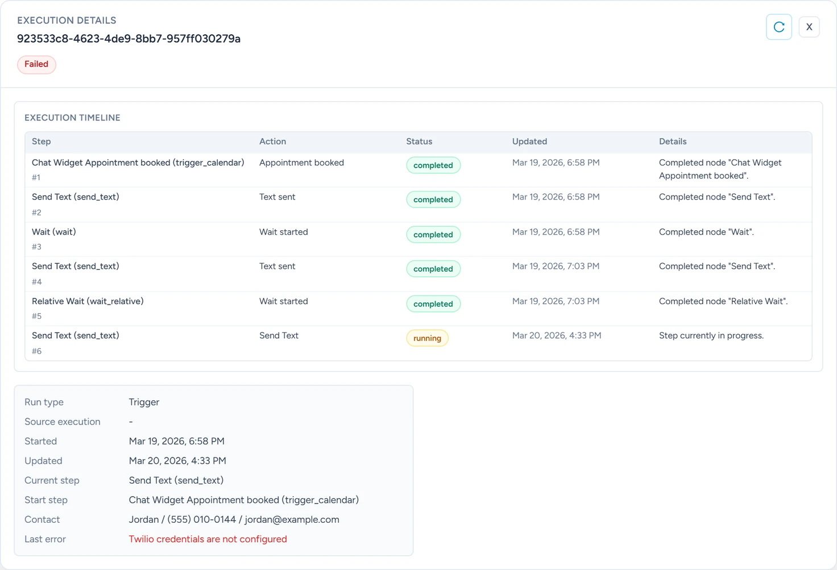
Task: Click the Status column header
Action: click(419, 142)
